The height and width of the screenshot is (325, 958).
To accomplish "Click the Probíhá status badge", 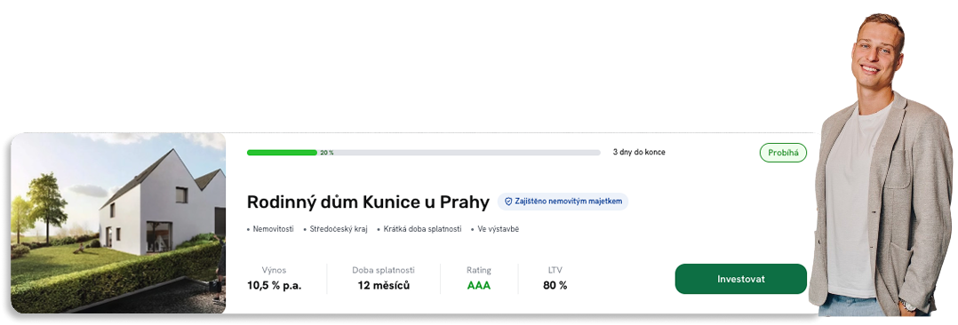I will point(783,153).
